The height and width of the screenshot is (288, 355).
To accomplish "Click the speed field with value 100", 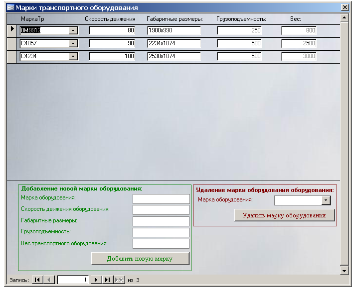I will click(112, 57).
